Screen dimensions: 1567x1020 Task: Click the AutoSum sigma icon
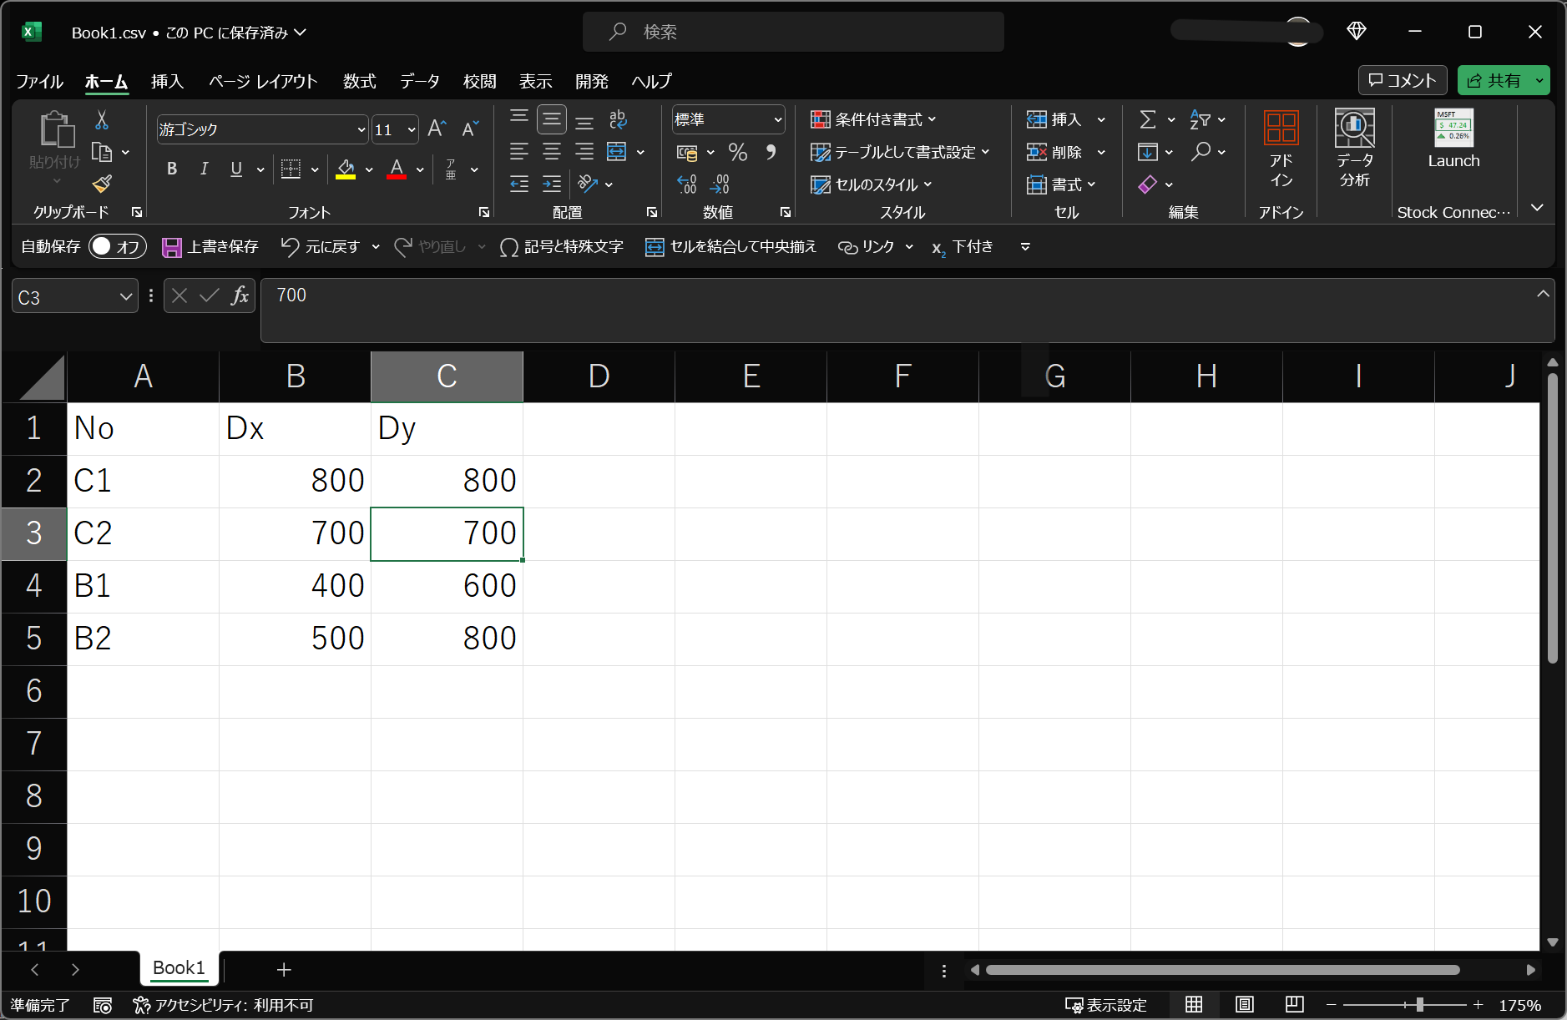click(x=1148, y=120)
